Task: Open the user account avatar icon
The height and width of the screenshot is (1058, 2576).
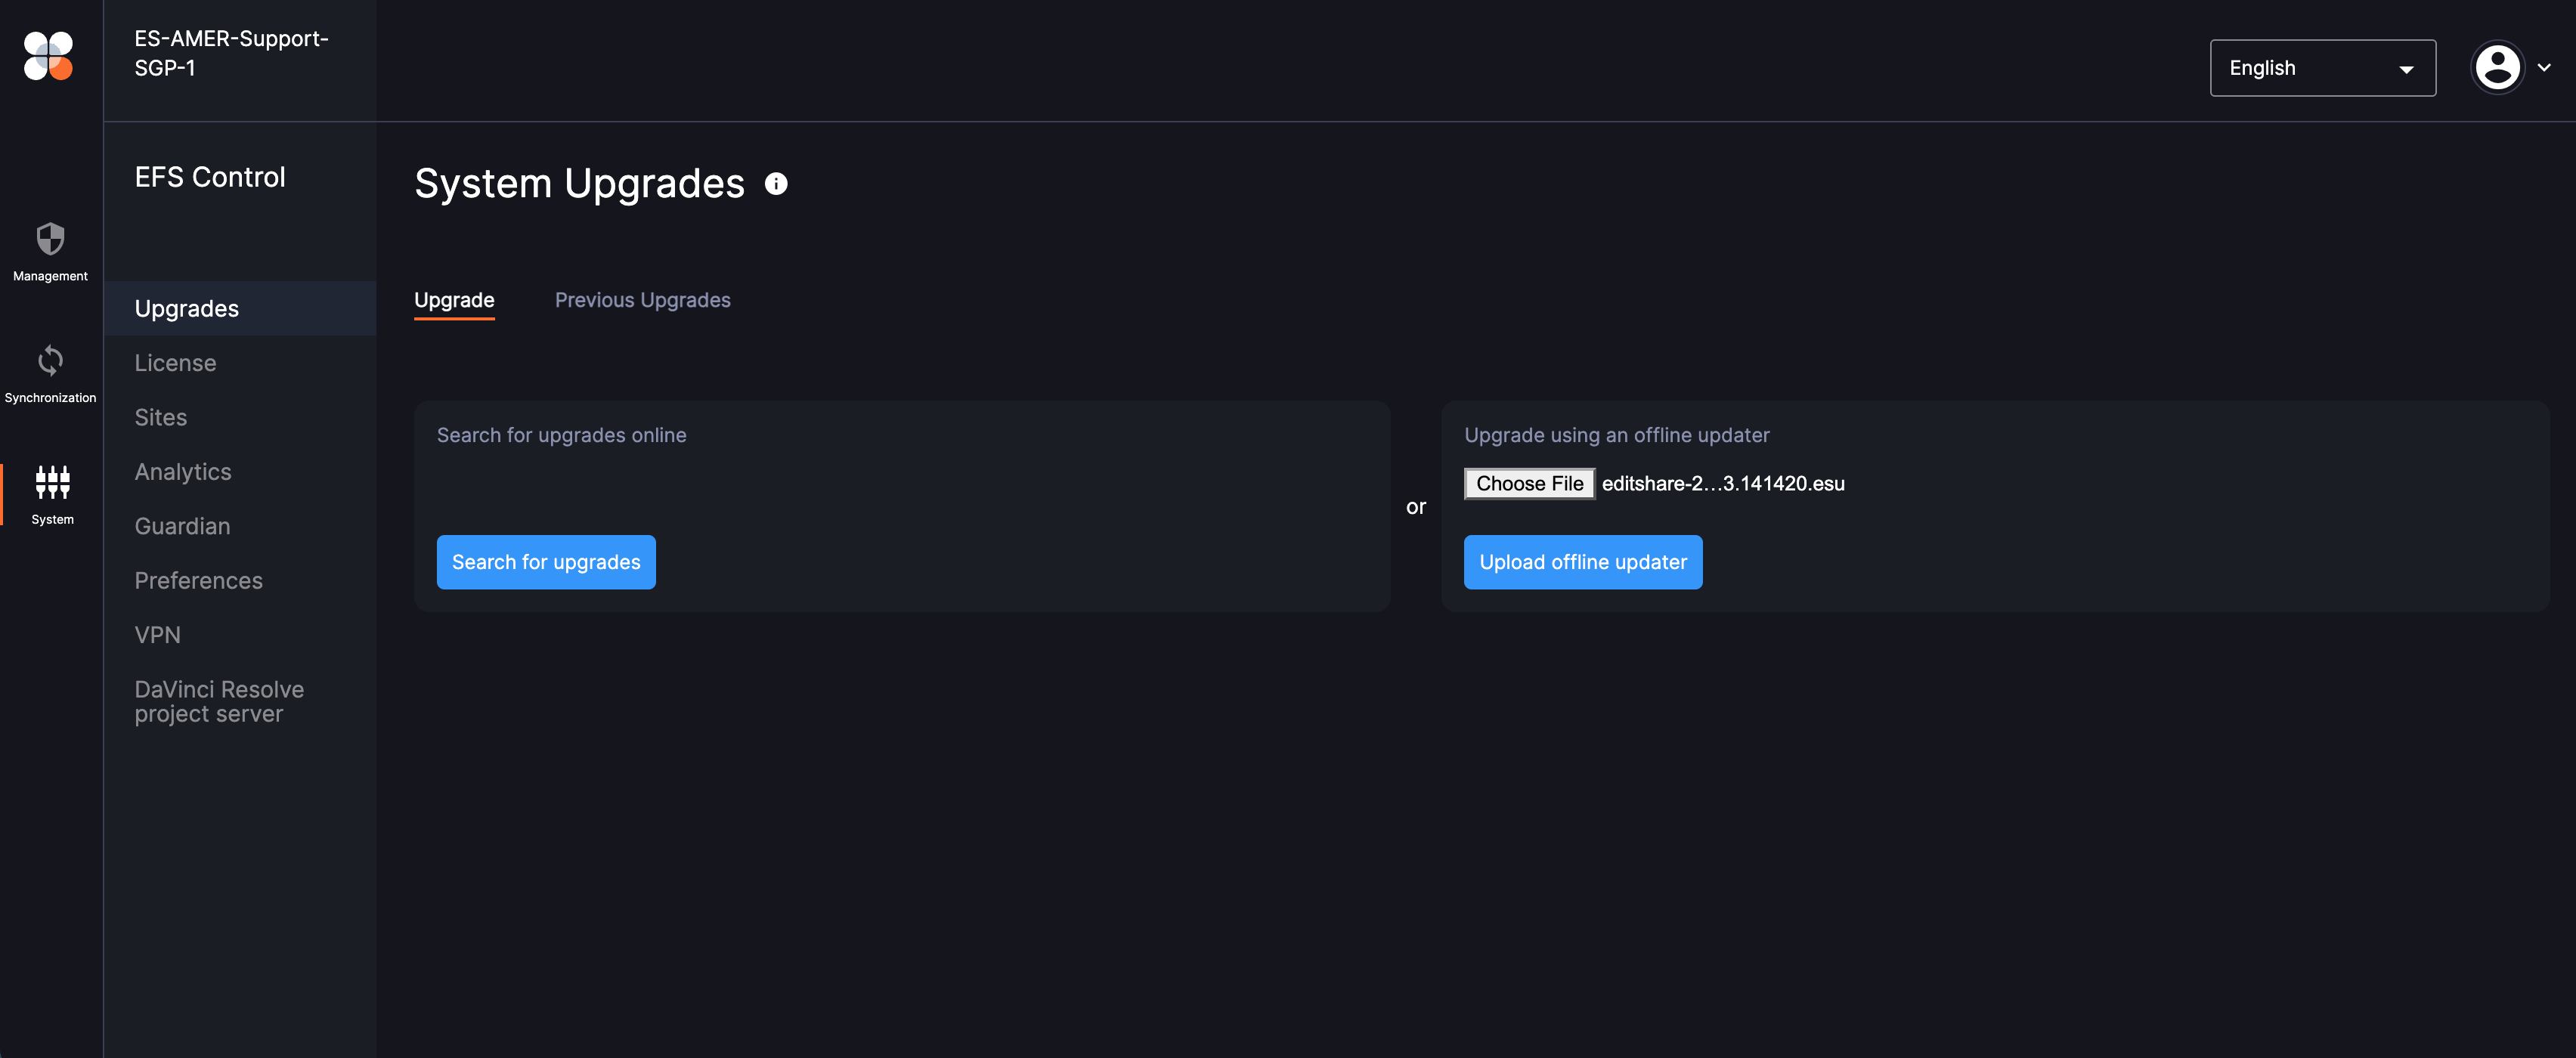Action: [x=2497, y=68]
